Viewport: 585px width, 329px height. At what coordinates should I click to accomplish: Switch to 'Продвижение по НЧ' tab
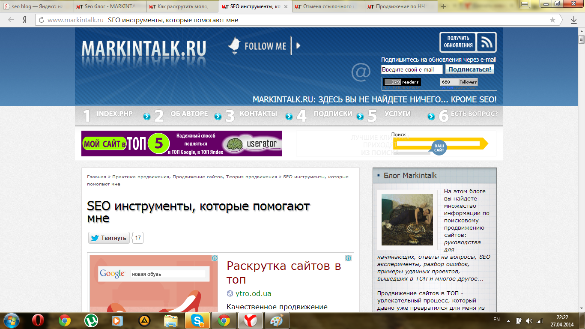(401, 6)
